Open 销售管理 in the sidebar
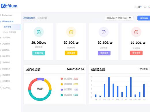The image size is (150, 112). tap(6, 69)
